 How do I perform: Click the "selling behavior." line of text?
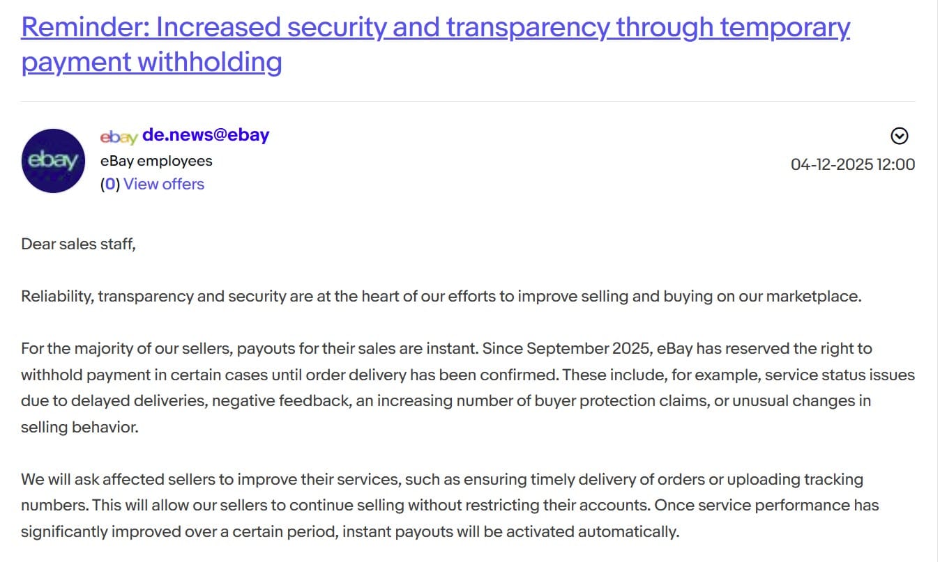[x=79, y=427]
